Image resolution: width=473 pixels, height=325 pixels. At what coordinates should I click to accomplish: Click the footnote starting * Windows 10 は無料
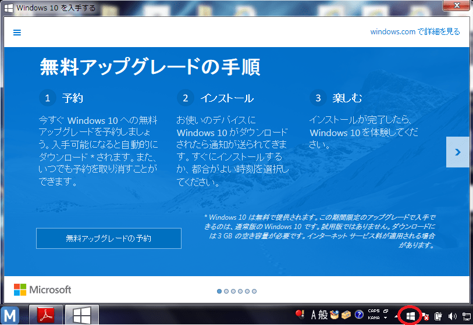[320, 231]
